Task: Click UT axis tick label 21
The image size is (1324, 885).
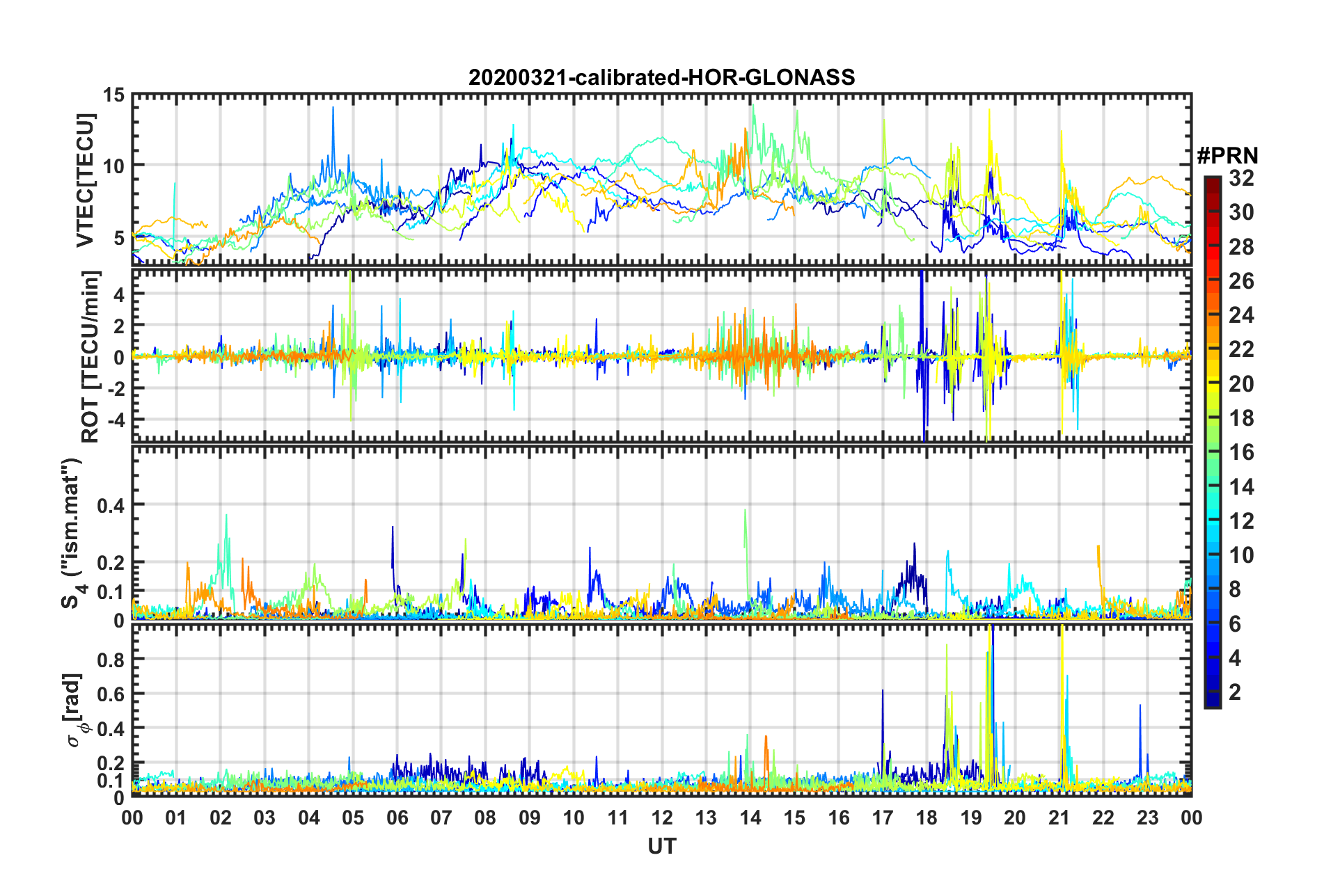Action: coord(1059,818)
